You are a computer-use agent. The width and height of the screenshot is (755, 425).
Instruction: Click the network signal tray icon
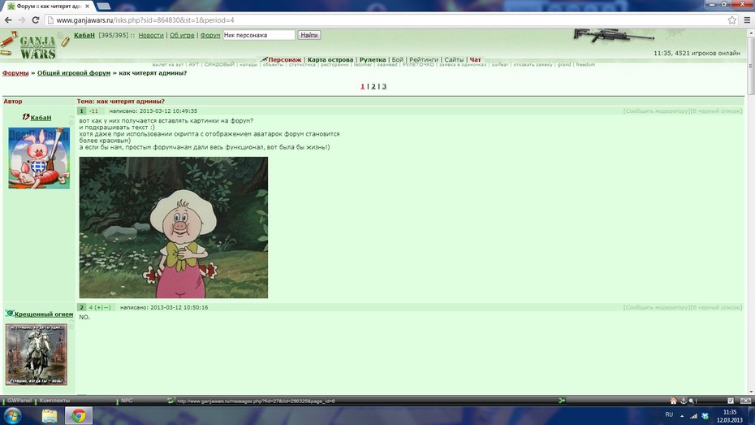click(x=694, y=415)
